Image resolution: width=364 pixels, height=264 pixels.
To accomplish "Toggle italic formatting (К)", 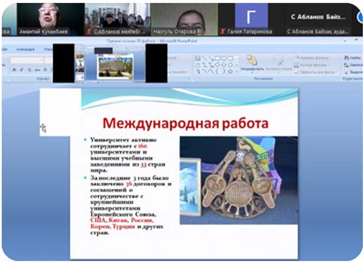I will (x=22, y=70).
